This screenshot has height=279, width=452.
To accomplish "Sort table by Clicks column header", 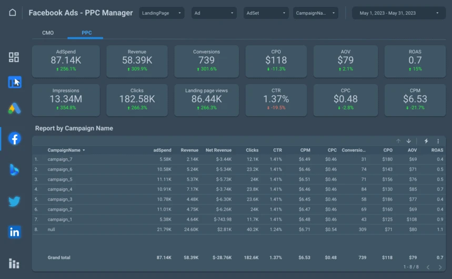I will pyautogui.click(x=252, y=150).
